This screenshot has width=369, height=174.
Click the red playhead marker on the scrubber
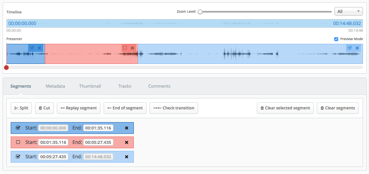[6, 68]
